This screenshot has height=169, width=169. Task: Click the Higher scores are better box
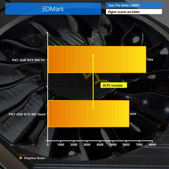tap(134, 12)
